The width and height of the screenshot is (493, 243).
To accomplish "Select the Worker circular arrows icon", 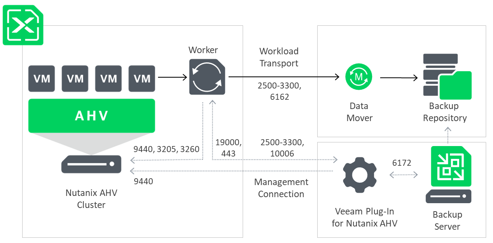I will point(207,77).
